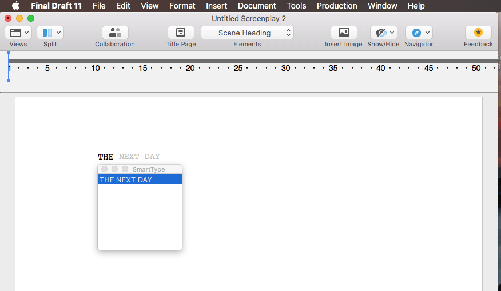Image resolution: width=501 pixels, height=291 pixels.
Task: Close the SmartType popup window
Action: pos(104,169)
